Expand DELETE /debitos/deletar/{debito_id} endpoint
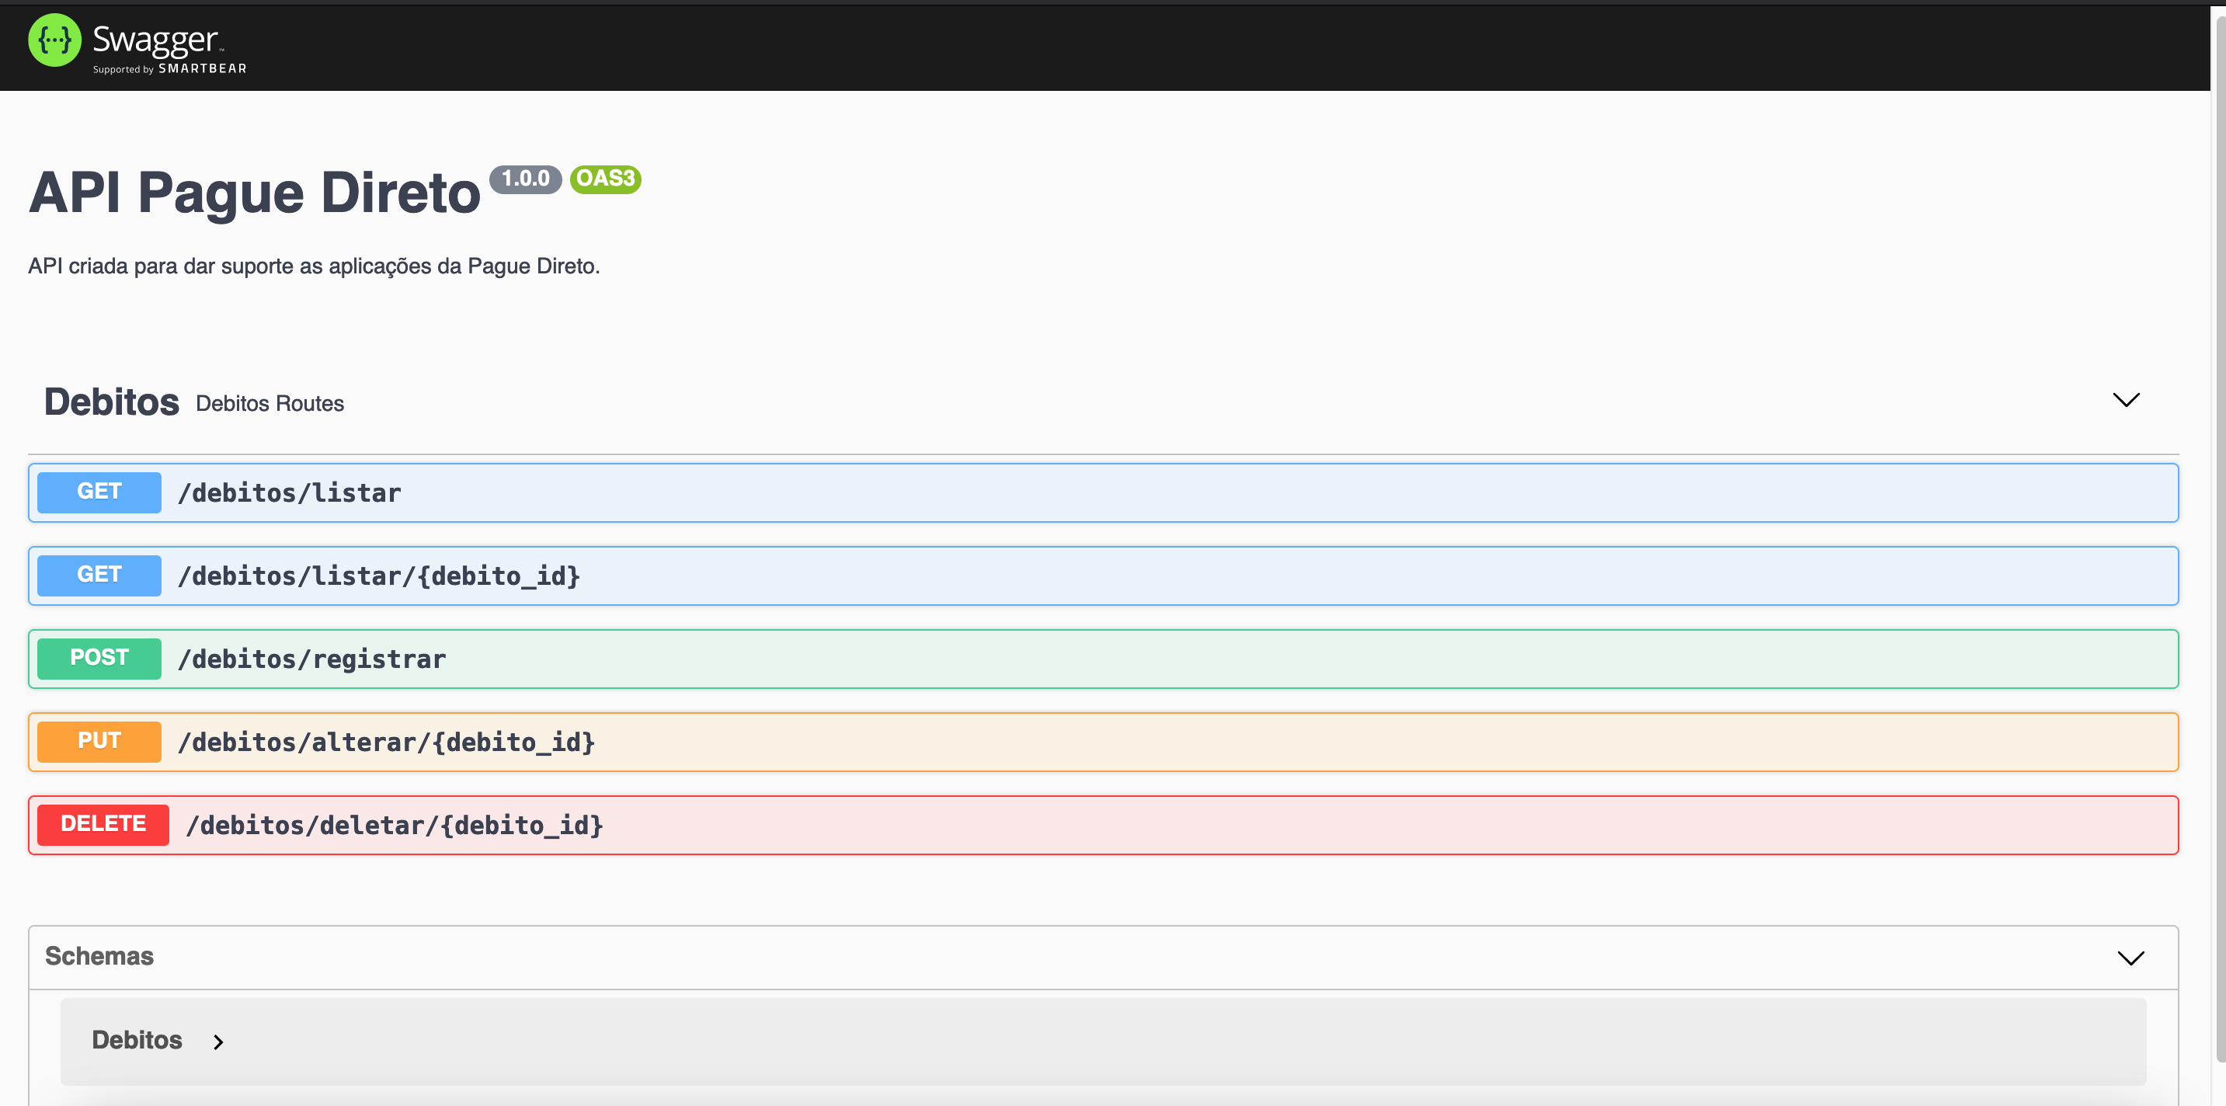 pyautogui.click(x=1103, y=824)
